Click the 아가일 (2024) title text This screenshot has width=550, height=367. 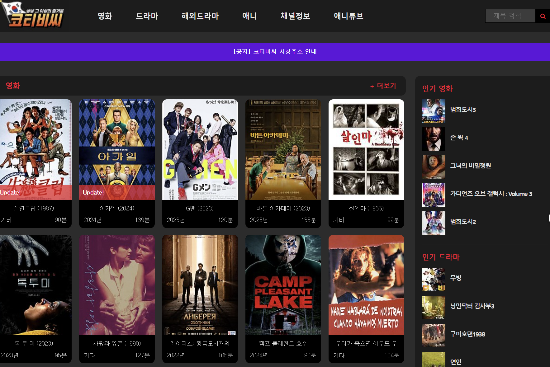117,208
